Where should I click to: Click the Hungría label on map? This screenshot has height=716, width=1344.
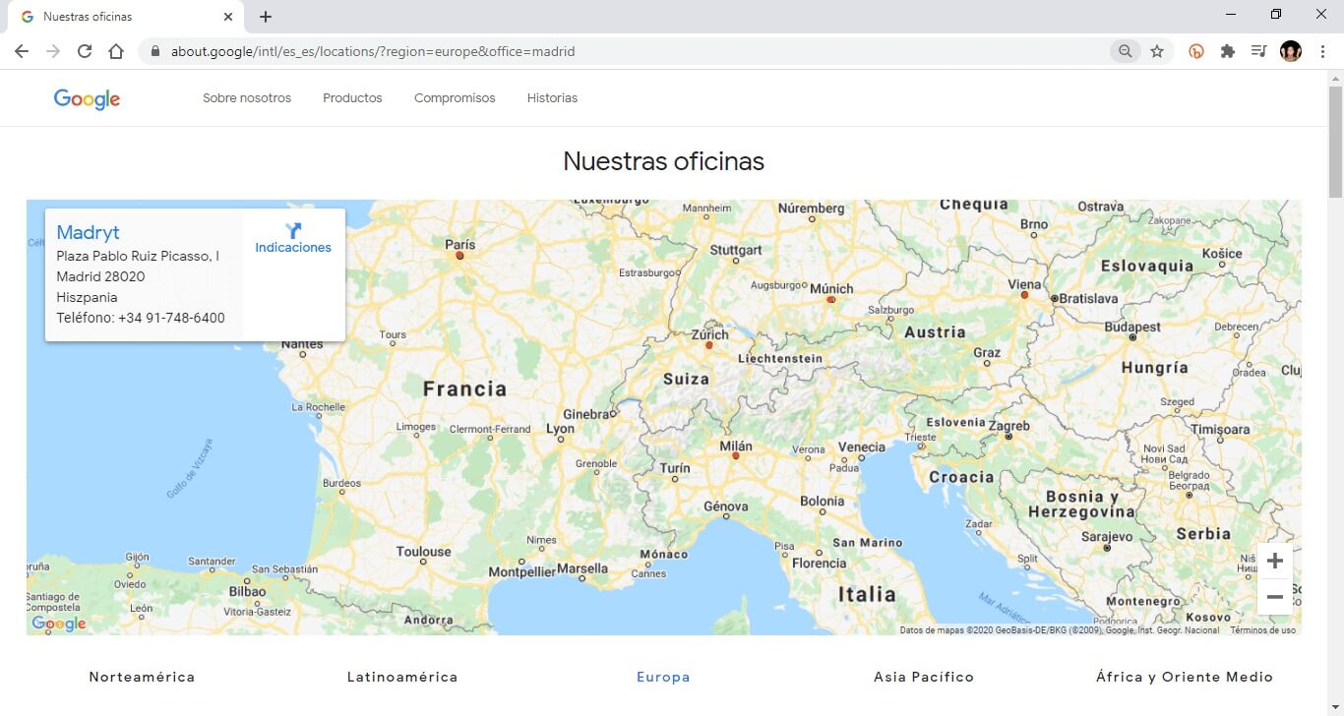click(x=1154, y=368)
